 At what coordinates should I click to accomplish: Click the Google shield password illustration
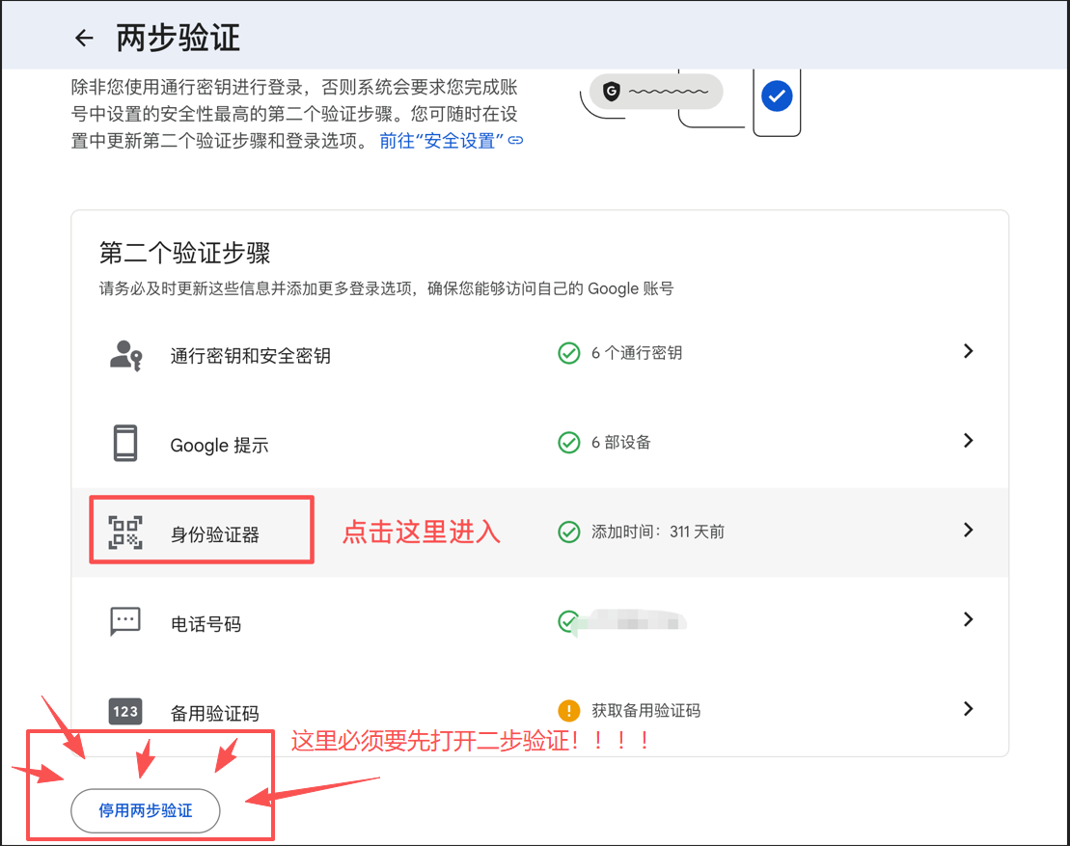(656, 92)
